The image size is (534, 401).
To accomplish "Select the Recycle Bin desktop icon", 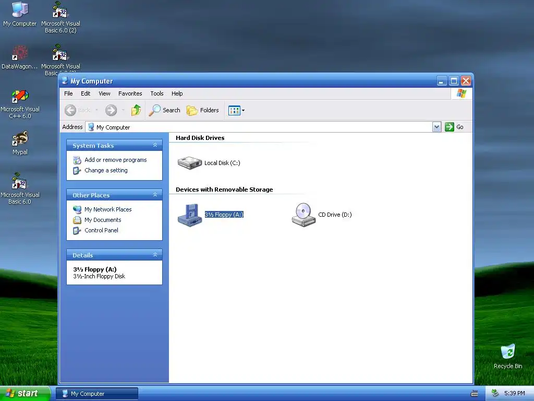I will tap(508, 357).
